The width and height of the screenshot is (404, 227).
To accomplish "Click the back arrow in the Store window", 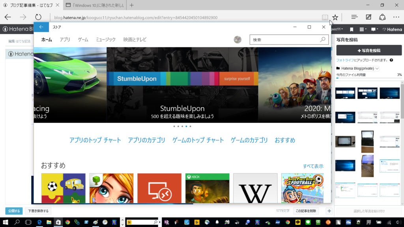I will click(42, 27).
